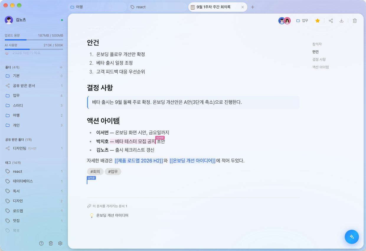This screenshot has height=251, width=366.
Task: Open the 기본 folder
Action: 34,76
